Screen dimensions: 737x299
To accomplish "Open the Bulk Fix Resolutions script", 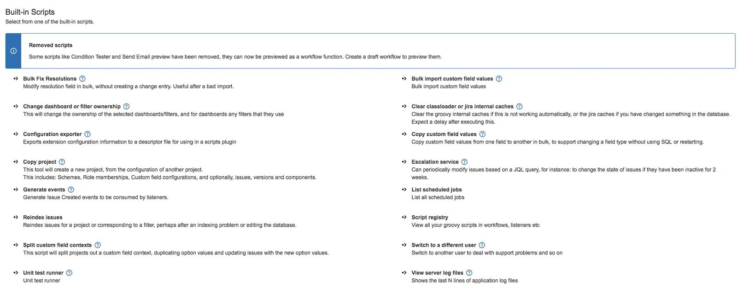I will (50, 79).
